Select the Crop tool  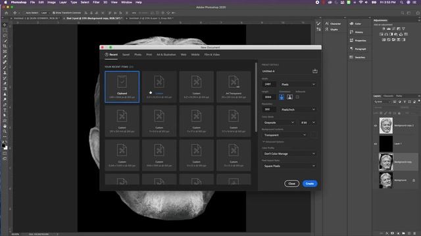click(5, 46)
